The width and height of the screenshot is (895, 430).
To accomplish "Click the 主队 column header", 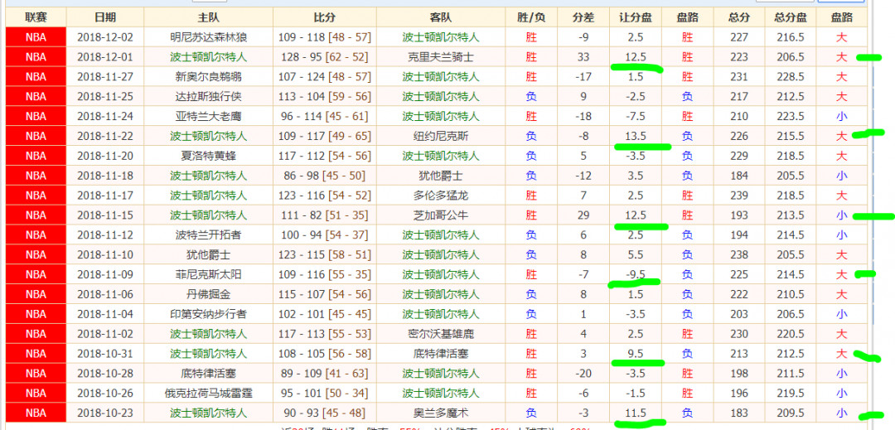I will (x=208, y=17).
